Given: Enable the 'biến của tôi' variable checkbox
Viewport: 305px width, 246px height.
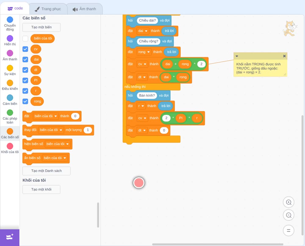Looking at the screenshot, I should [x=25, y=38].
